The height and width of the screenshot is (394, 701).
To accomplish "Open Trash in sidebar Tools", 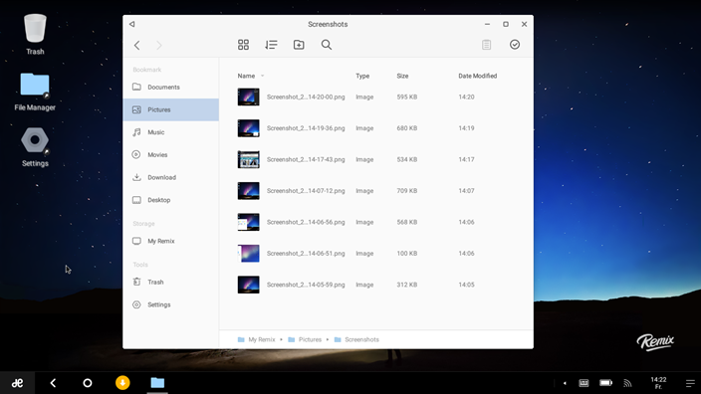I will tap(171, 282).
